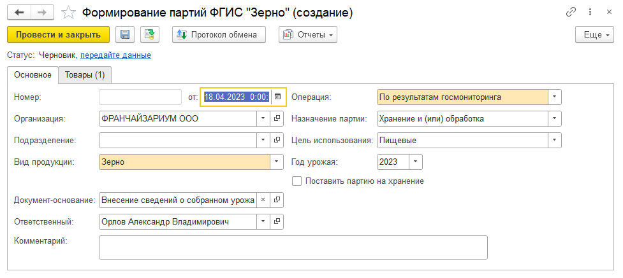
Task: Click the save (floppy disk) icon
Action: (125, 35)
